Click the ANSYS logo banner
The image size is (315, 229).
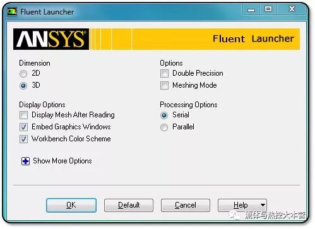click(x=51, y=39)
